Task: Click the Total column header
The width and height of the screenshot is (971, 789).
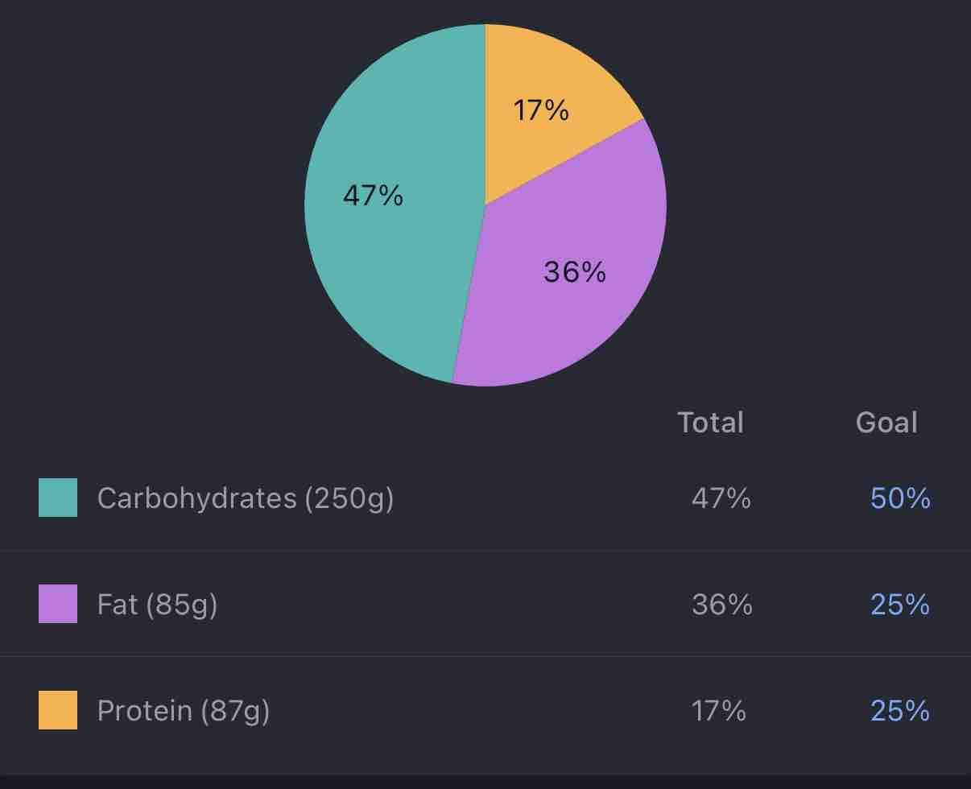Action: click(710, 423)
